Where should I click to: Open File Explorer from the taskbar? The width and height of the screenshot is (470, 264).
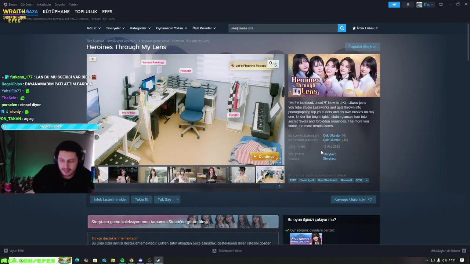click(x=113, y=260)
